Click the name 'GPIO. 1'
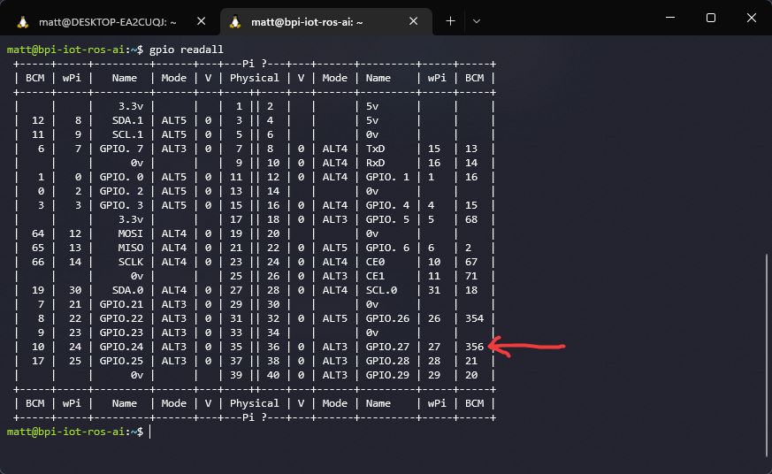This screenshot has height=474, width=772. coord(387,177)
